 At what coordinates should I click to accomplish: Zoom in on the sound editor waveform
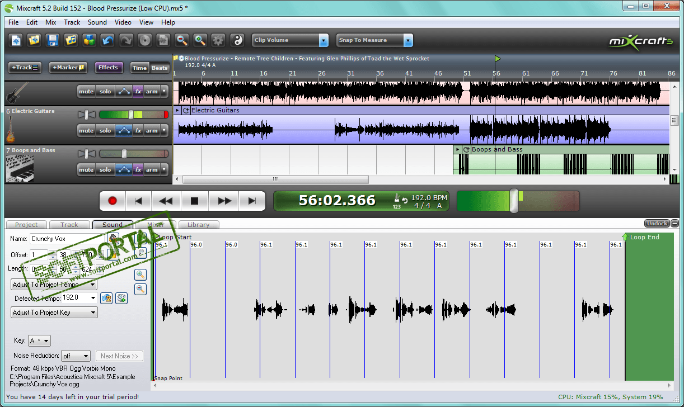pyautogui.click(x=140, y=275)
